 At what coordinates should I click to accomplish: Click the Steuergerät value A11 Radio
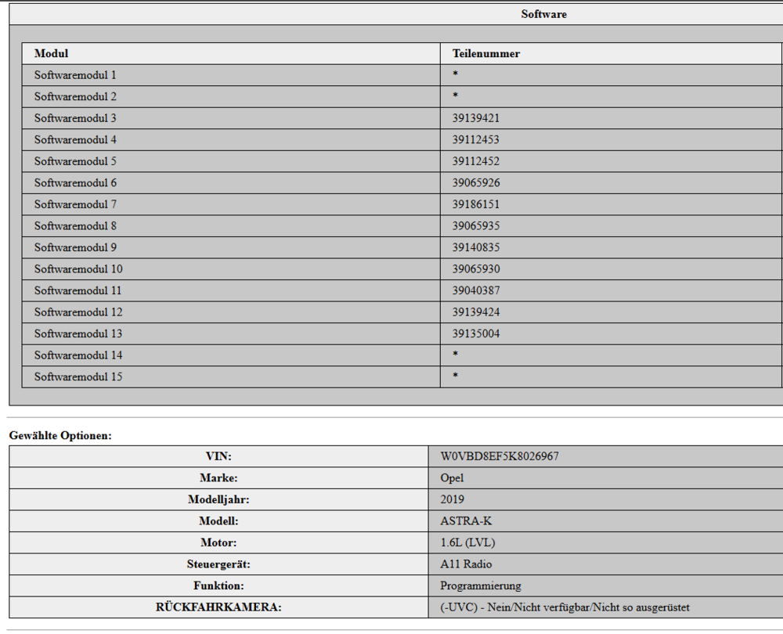click(466, 564)
